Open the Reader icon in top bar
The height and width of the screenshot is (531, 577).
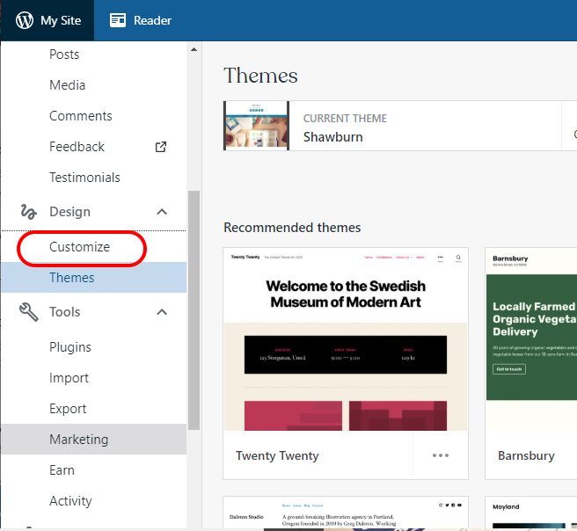click(118, 20)
